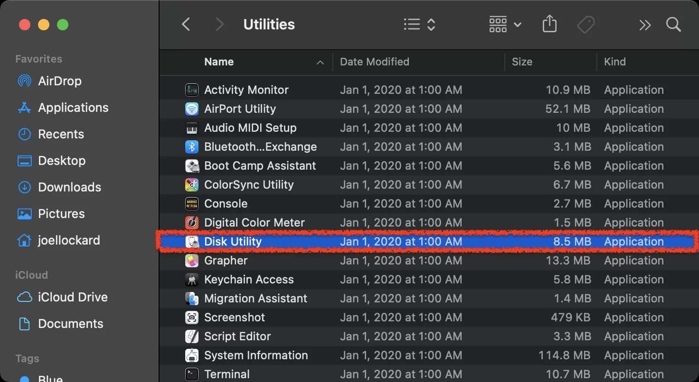The image size is (699, 382).
Task: Select the Script Editor icon
Action: [191, 336]
